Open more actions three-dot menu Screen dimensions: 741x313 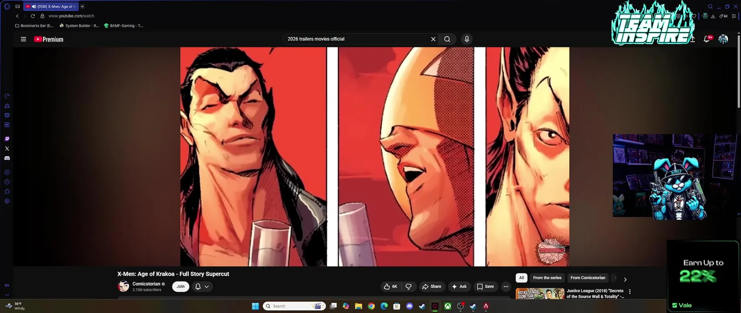pyautogui.click(x=506, y=286)
